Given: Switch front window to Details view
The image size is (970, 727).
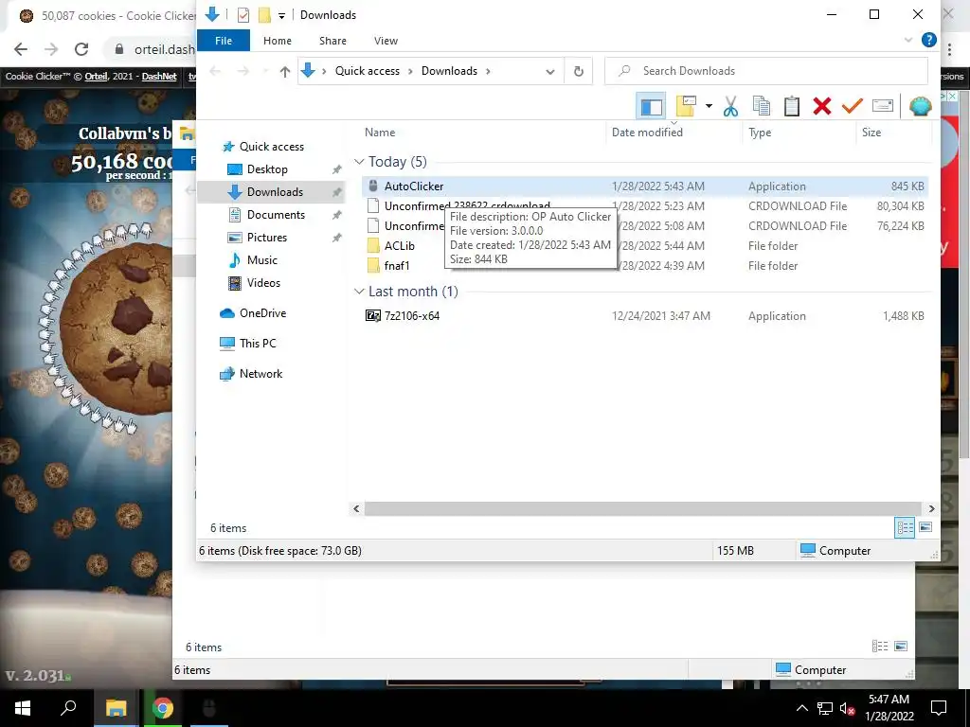Looking at the screenshot, I should click(905, 528).
